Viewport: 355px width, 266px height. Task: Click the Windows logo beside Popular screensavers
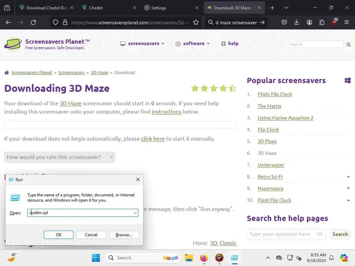pos(347,80)
